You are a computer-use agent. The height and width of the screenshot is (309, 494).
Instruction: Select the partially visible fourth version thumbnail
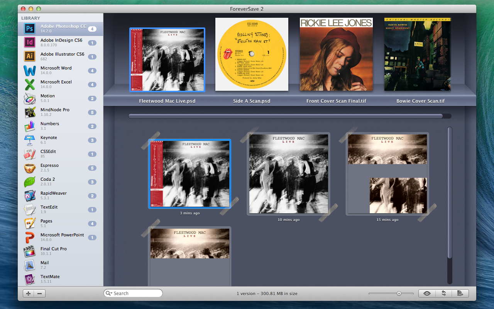click(x=189, y=256)
